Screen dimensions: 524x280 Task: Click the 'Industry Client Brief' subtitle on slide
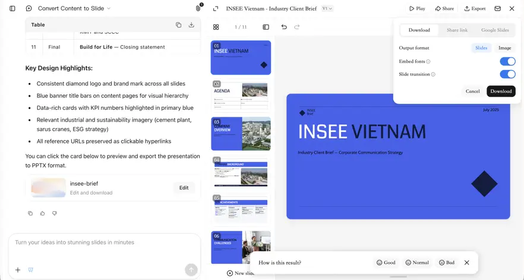point(351,152)
